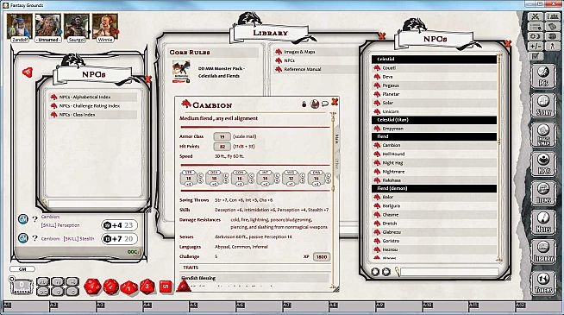Click the crossed swords combat tracker icon
Image resolution: width=564 pixels, height=315 pixels.
point(536,16)
